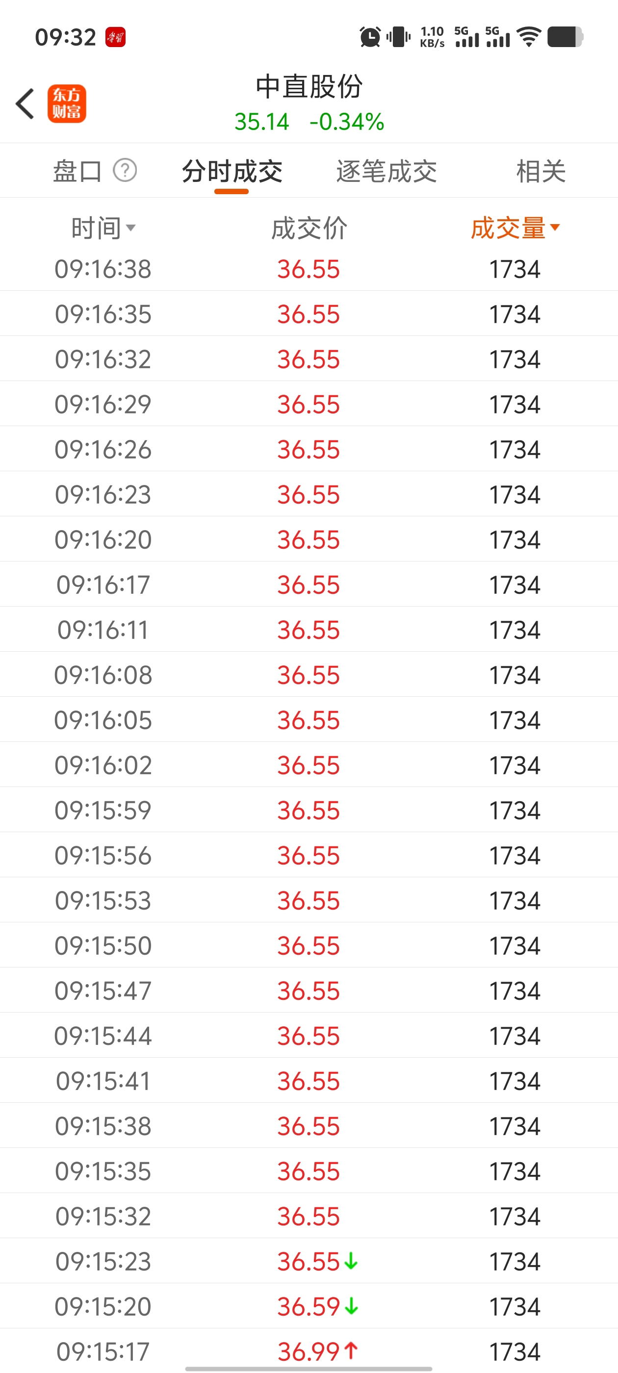Screen dimensions: 618x1373
Task: Tap the red app notification icon
Action: (115, 37)
